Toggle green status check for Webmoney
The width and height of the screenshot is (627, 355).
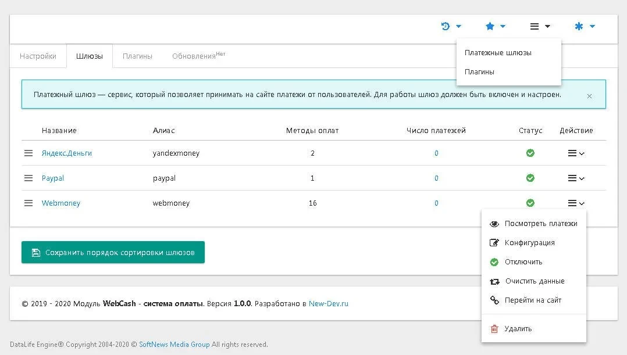pos(530,203)
